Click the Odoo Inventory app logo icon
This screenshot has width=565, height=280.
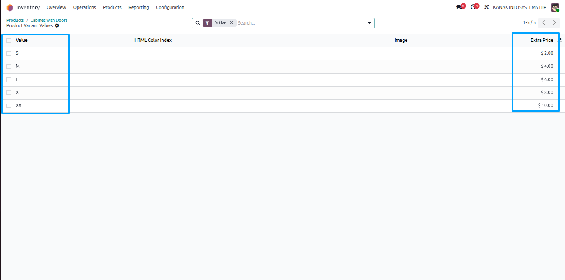tap(10, 7)
